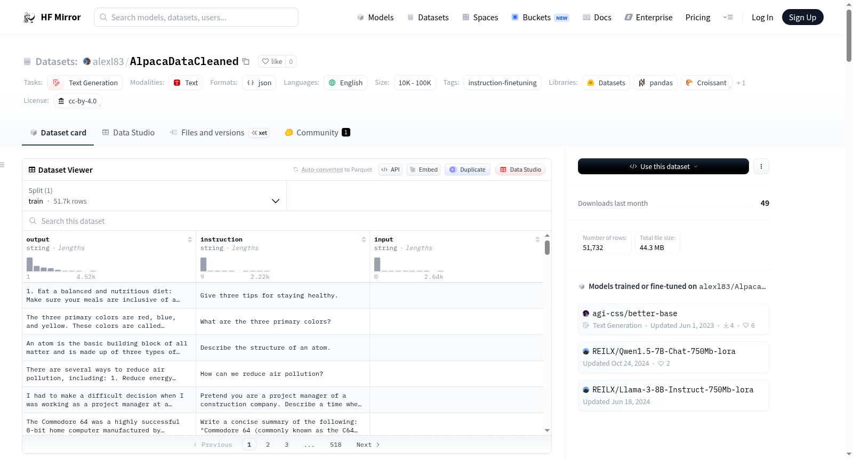Click the Text Generation task icon
853x459 pixels.
tap(57, 83)
